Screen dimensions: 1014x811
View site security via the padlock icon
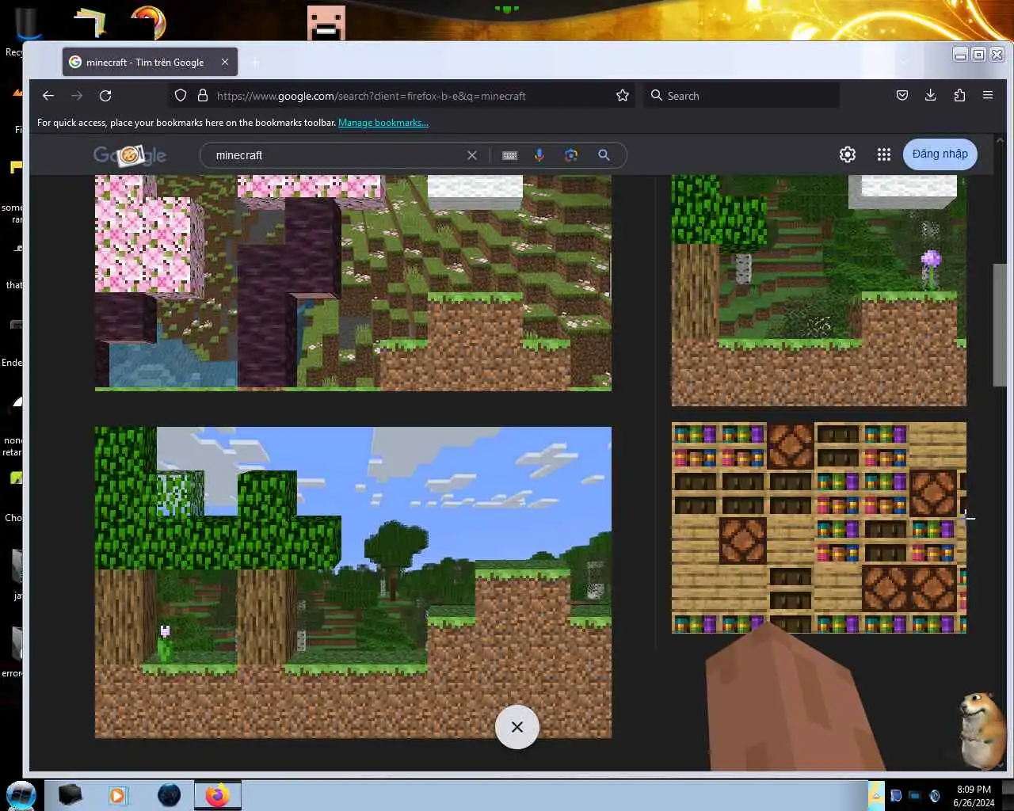(x=203, y=96)
